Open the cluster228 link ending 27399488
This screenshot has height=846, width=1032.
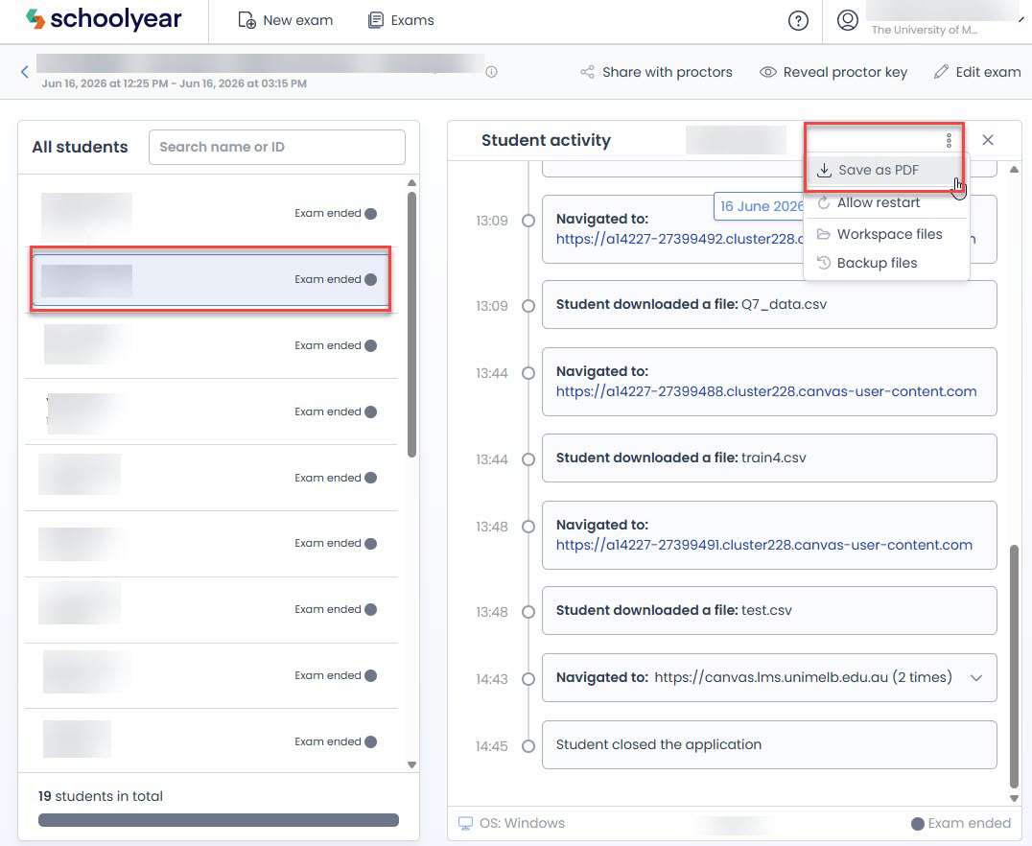point(766,391)
